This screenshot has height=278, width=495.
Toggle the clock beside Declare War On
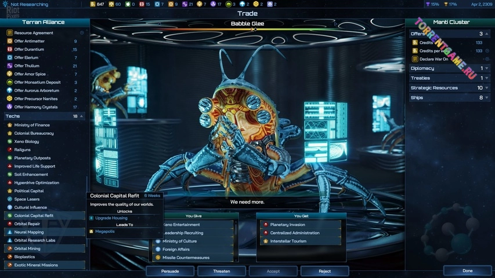[487, 59]
